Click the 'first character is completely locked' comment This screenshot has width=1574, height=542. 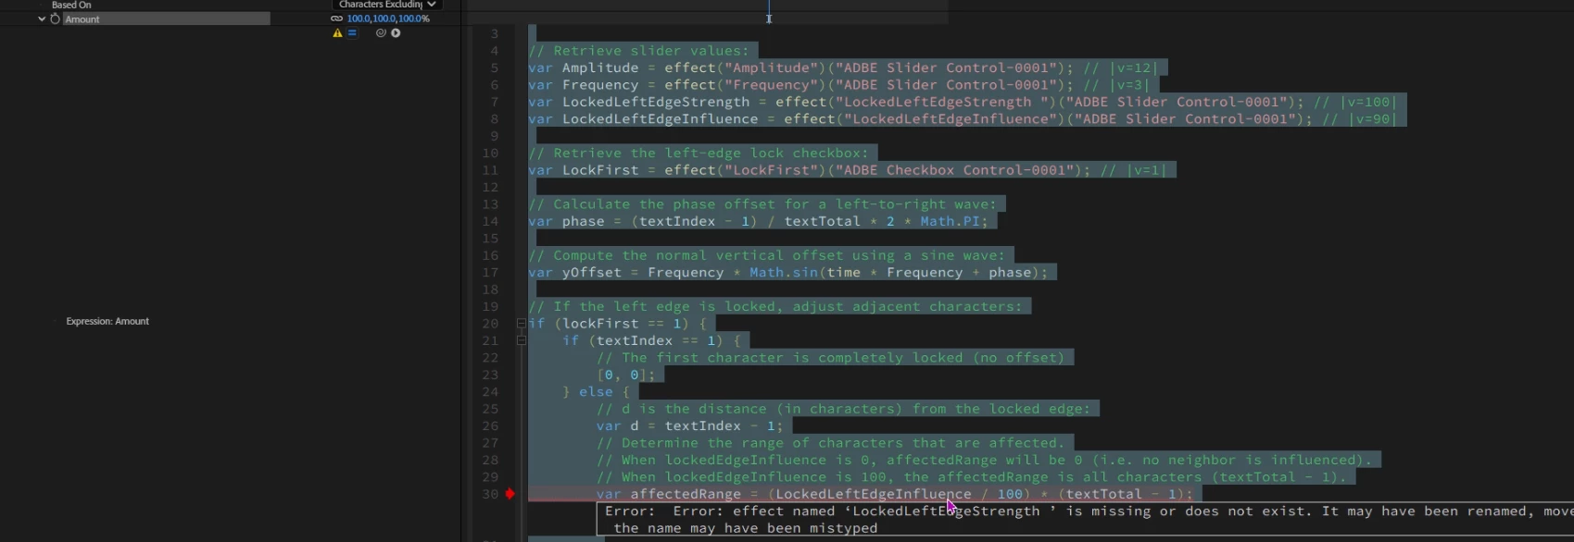[831, 358]
